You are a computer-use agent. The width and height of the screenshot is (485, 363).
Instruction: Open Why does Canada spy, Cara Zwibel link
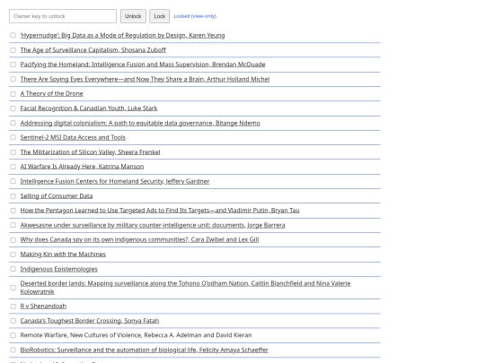coord(139,239)
